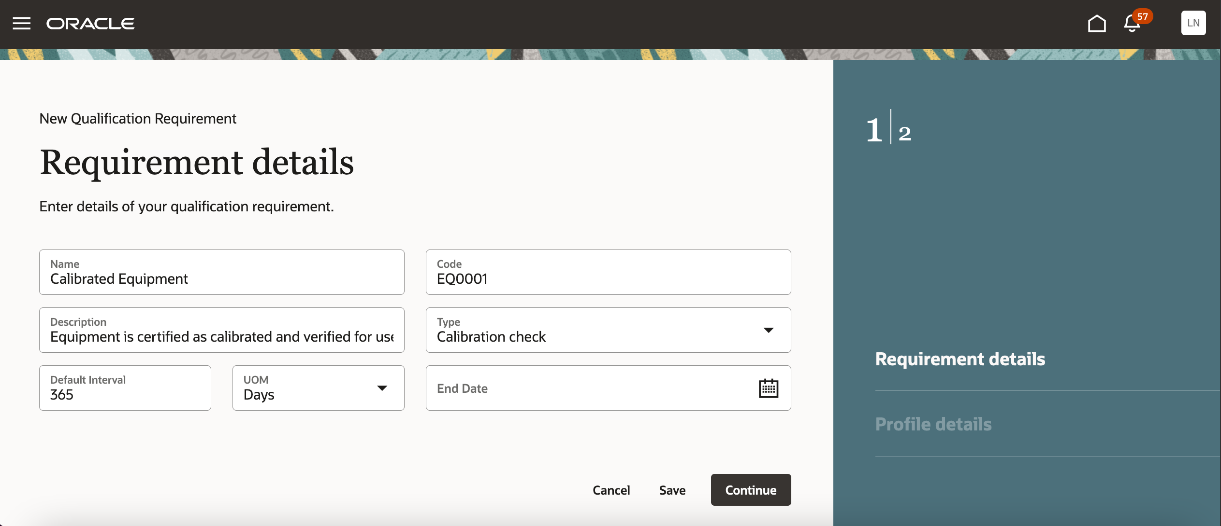Click the 57 notification count badge
The width and height of the screenshot is (1221, 526).
(x=1142, y=16)
